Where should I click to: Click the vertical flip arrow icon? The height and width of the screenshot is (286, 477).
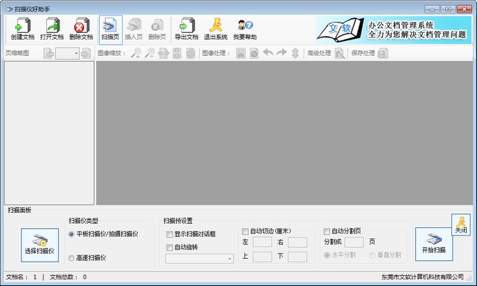pyautogui.click(x=295, y=54)
